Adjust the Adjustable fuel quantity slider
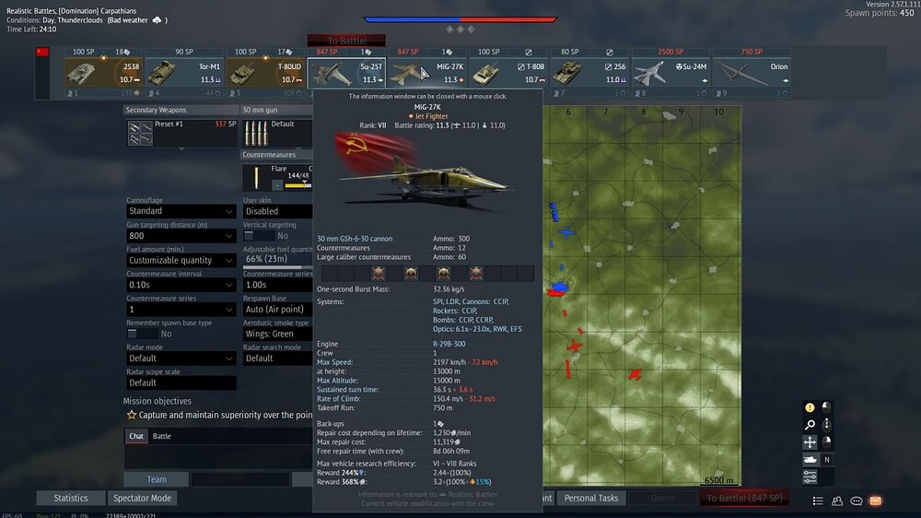The height and width of the screenshot is (518, 921). pos(278,267)
